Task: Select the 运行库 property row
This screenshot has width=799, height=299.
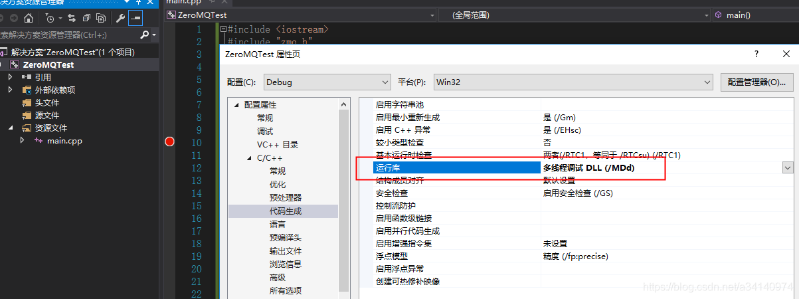Action: [577, 168]
